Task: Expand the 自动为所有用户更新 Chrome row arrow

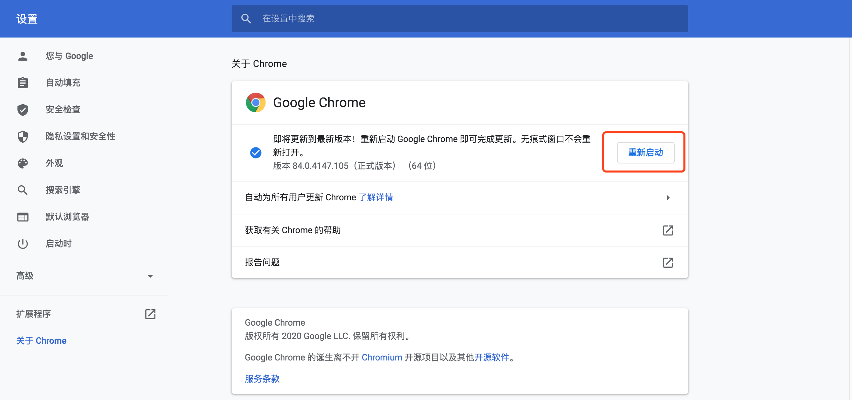Action: (x=668, y=198)
